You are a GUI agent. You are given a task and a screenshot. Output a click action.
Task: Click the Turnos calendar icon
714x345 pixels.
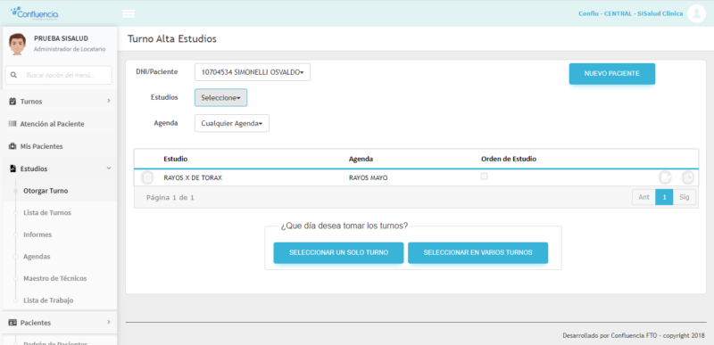[12, 102]
